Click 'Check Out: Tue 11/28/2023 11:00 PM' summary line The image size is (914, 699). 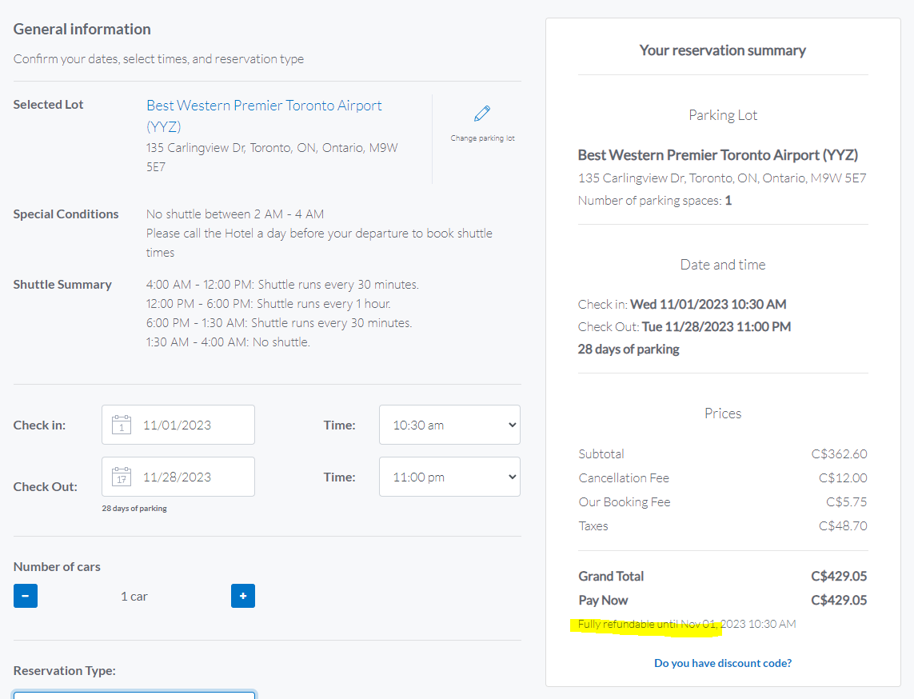685,327
